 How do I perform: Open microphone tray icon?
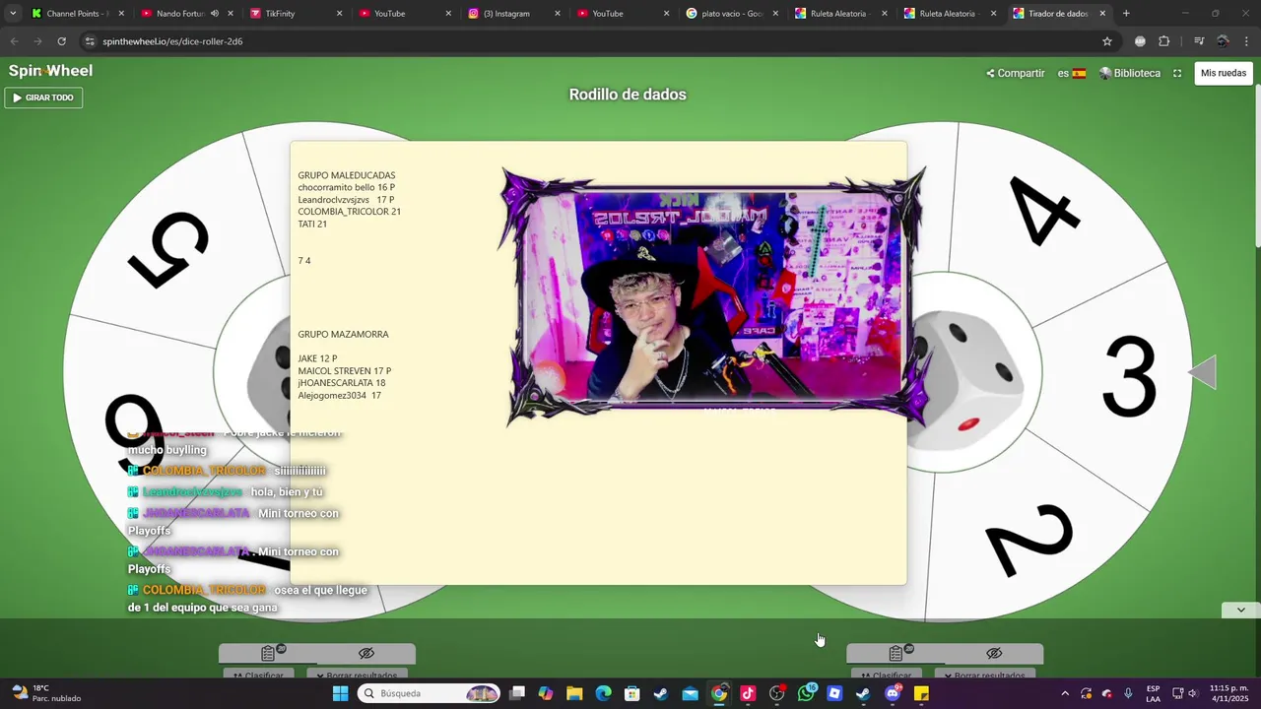pyautogui.click(x=1128, y=693)
